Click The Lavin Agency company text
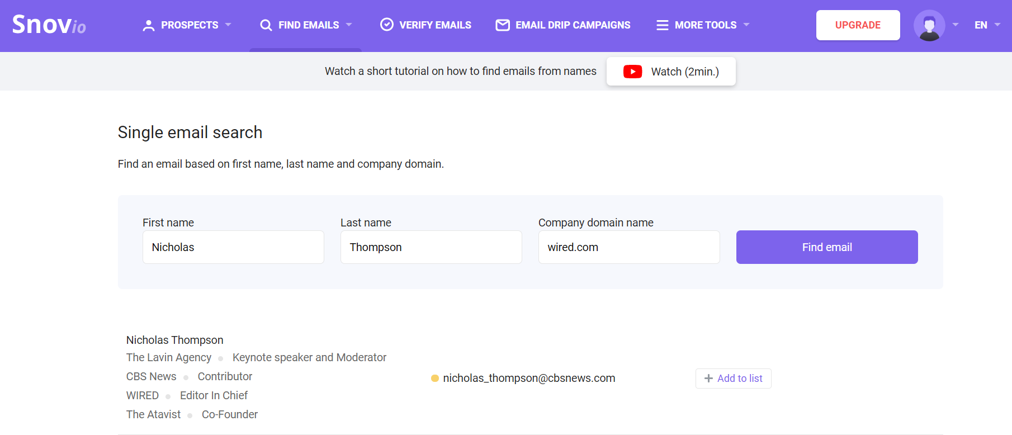Viewport: 1012px width, 435px height. pos(169,357)
